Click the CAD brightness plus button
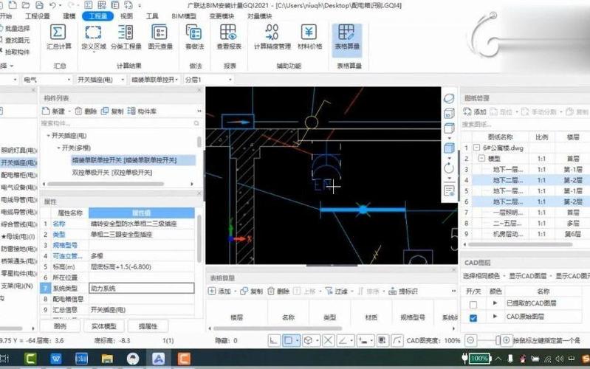Image resolution: width=590 pixels, height=369 pixels. point(507,340)
